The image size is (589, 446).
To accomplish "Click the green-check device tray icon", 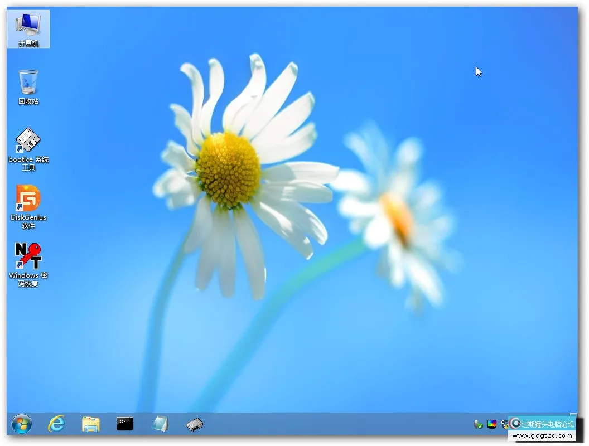I will pyautogui.click(x=478, y=425).
